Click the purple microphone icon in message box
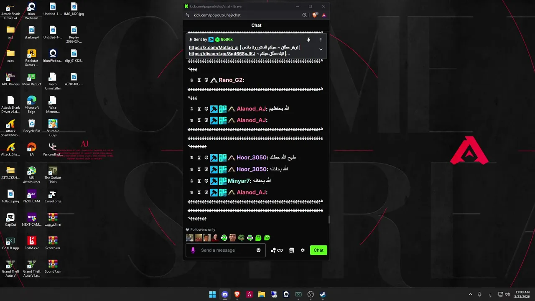Screen dimensions: 535x301 (193, 250)
